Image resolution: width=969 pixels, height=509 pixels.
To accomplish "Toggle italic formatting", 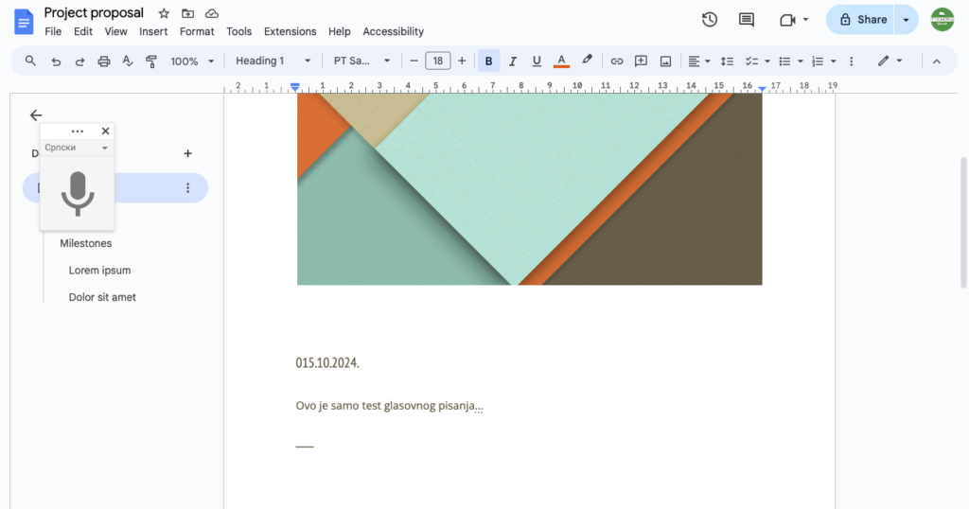I will 512,61.
